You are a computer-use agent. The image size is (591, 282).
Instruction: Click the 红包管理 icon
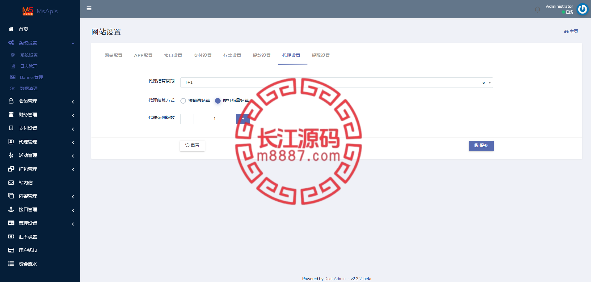point(11,169)
